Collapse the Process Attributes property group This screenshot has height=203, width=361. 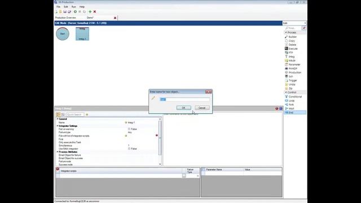coord(58,152)
